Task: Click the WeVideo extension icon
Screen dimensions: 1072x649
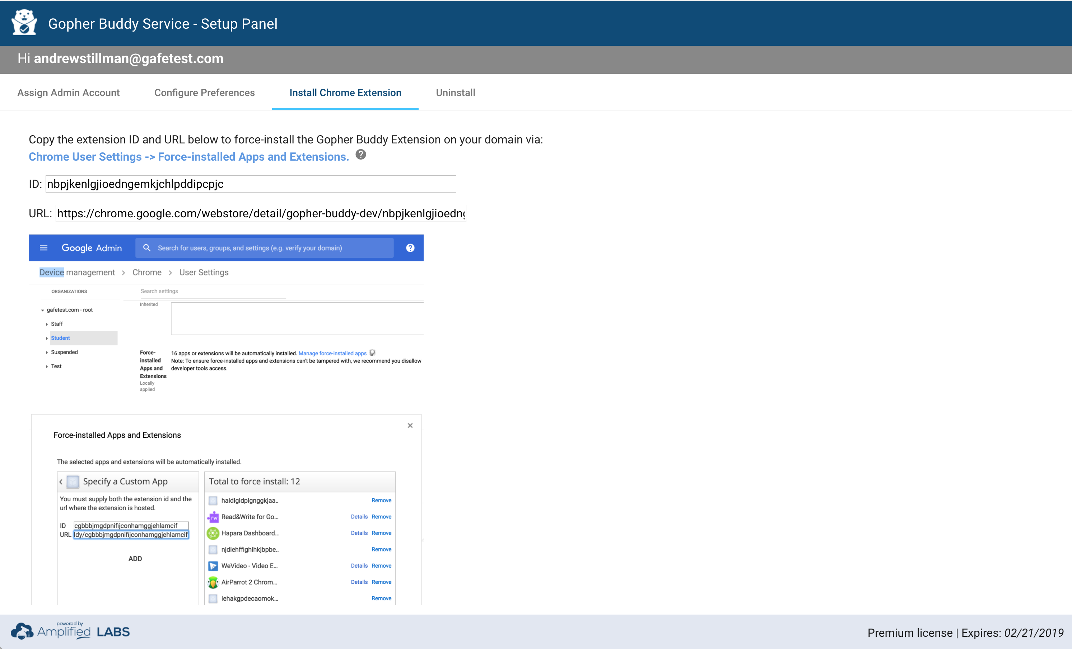Action: 213,566
